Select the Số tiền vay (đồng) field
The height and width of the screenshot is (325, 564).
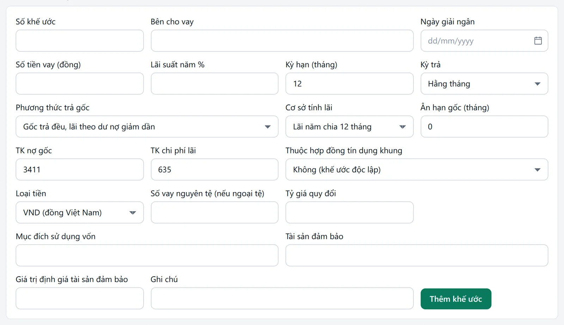click(x=80, y=84)
